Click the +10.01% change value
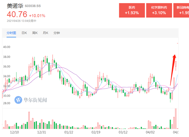This screenshot has width=189, height=137. 37,16
